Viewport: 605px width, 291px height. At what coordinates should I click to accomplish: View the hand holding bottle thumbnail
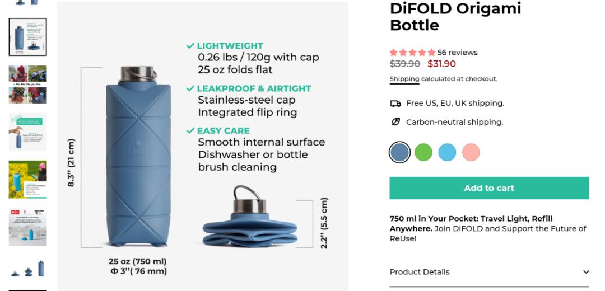click(x=28, y=132)
